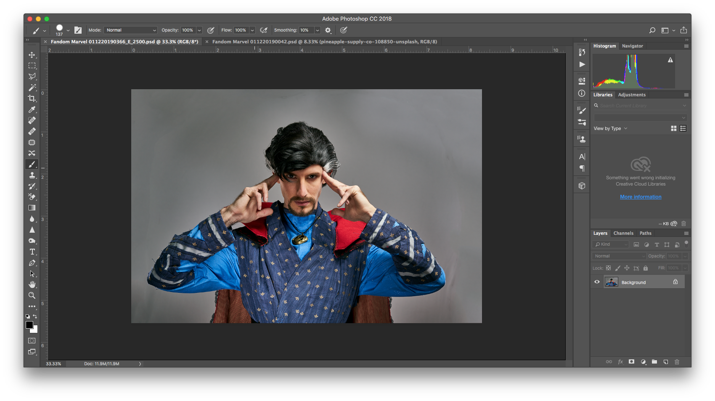
Task: Open the tool preset picker
Action: (x=39, y=30)
